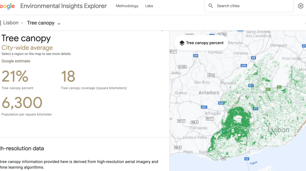Open the Labs menu item

point(149,6)
